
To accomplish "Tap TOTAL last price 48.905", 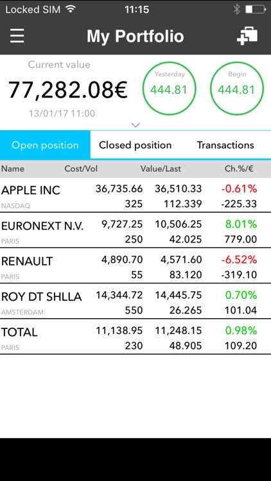I will click(186, 346).
